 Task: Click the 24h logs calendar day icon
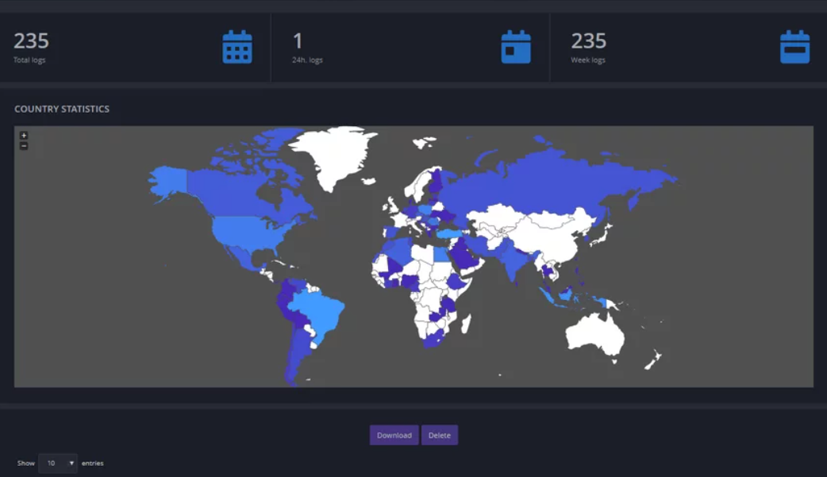[x=516, y=47]
